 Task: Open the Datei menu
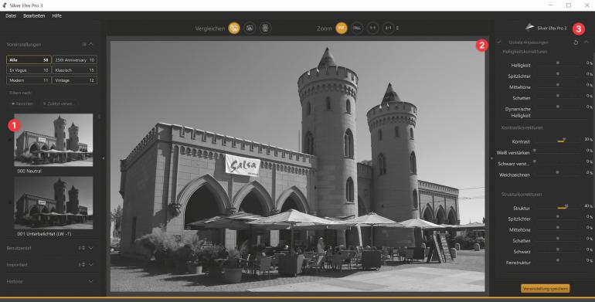11,16
